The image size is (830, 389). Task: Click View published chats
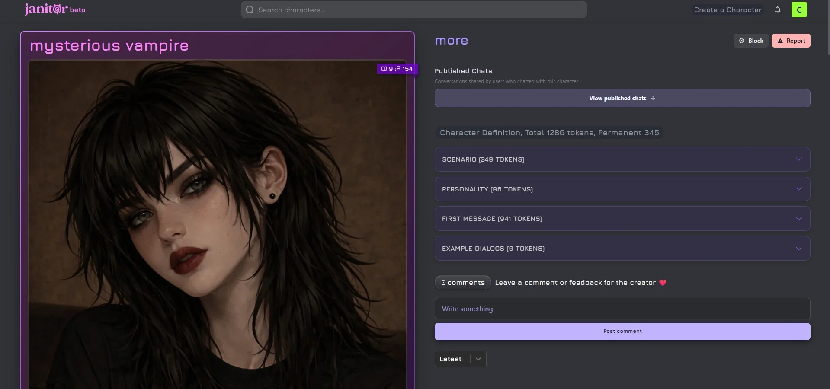(622, 98)
